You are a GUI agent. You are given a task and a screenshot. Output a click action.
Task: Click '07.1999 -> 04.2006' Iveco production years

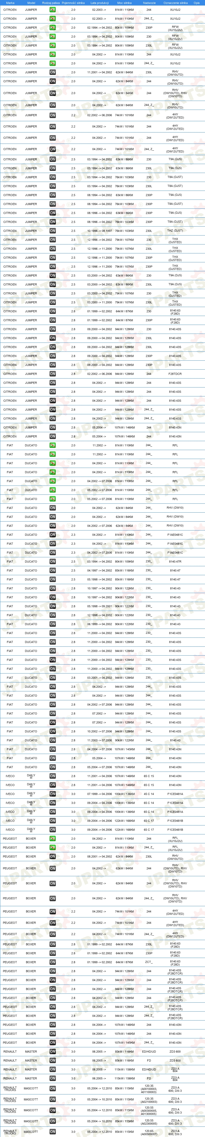(99, 794)
